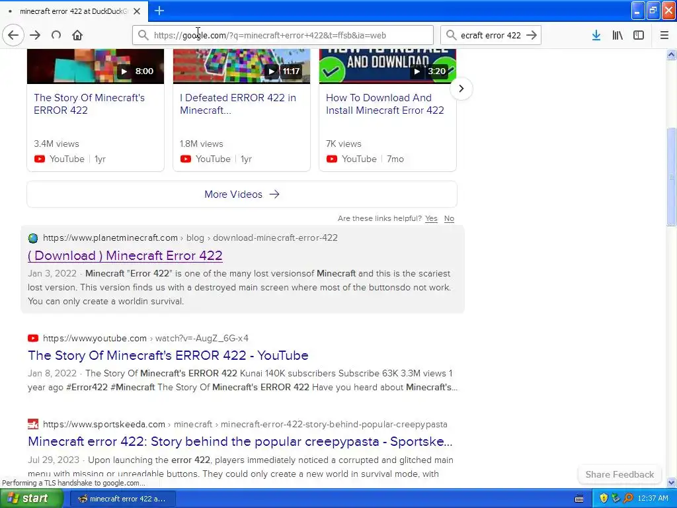677x508 pixels.
Task: Click the orange magnifier tray icon
Action: (x=628, y=499)
